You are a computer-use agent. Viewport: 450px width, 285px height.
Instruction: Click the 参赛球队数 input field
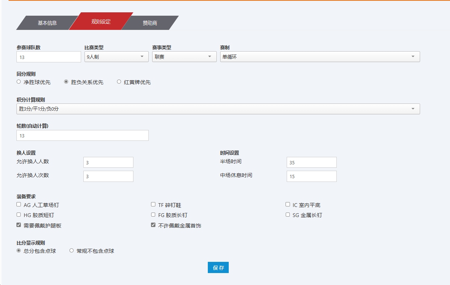[49, 57]
